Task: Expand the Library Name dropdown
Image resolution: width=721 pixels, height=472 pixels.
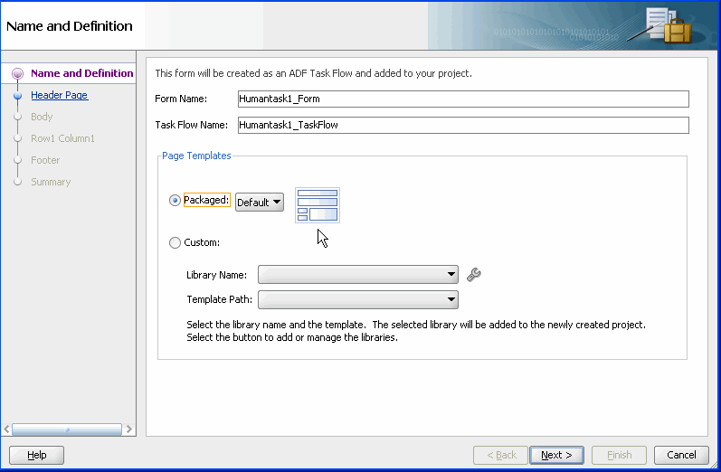Action: pyautogui.click(x=357, y=274)
